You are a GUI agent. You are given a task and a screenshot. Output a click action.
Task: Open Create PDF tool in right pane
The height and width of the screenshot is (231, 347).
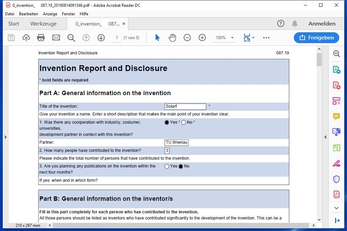pos(336,85)
